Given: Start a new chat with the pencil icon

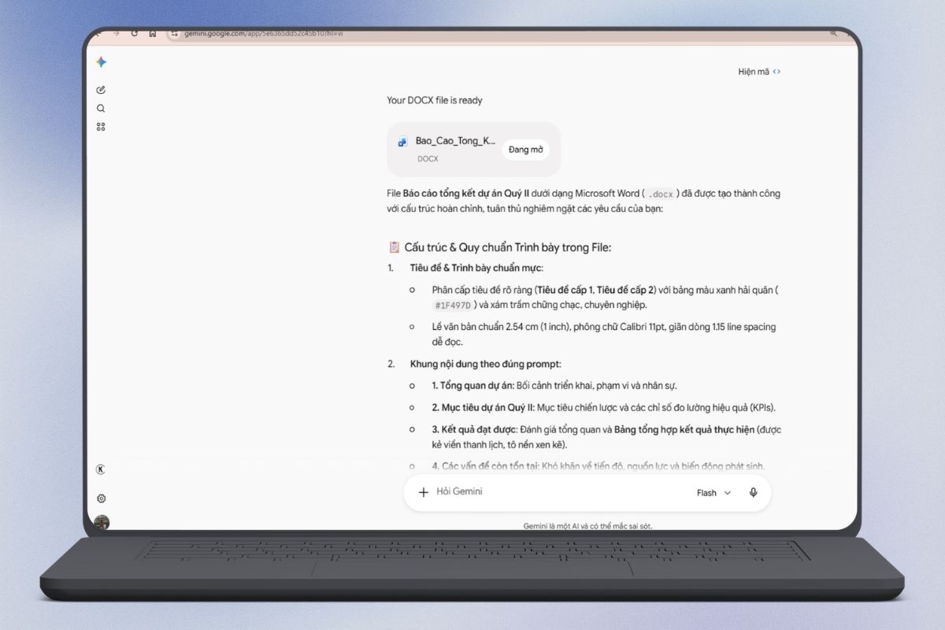Looking at the screenshot, I should (101, 90).
